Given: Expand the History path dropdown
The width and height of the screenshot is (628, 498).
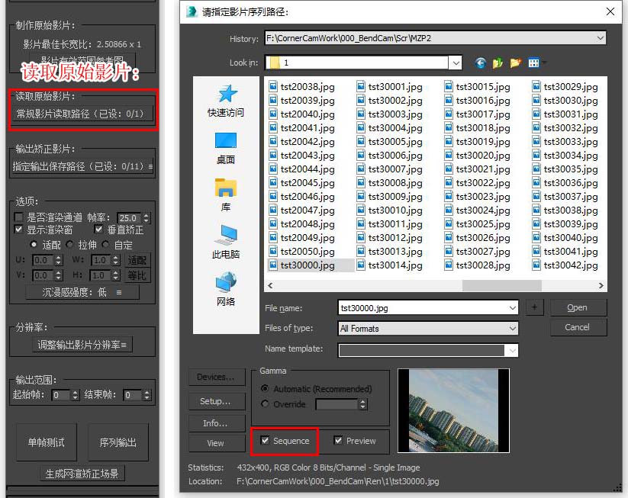Looking at the screenshot, I should [600, 38].
